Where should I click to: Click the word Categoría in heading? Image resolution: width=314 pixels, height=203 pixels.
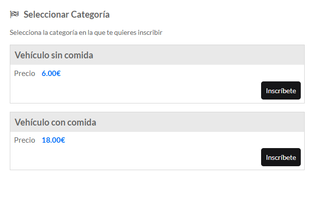(90, 15)
